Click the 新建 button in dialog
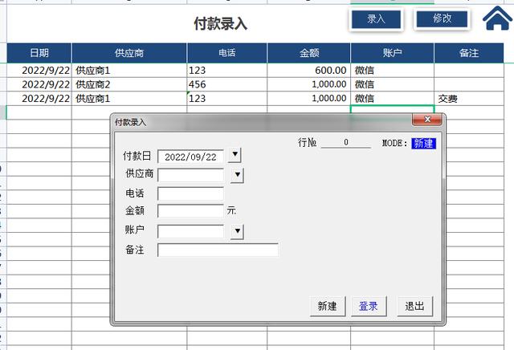Image resolution: width=514 pixels, height=350 pixels. point(328,307)
